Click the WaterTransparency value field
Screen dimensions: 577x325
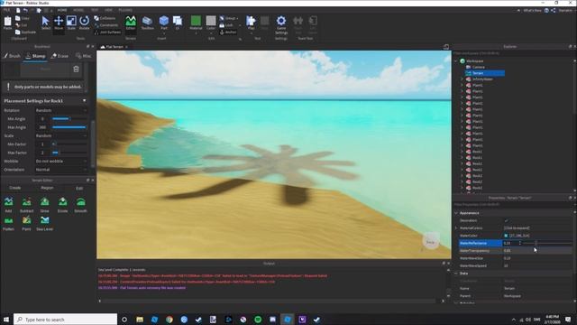tap(537, 251)
